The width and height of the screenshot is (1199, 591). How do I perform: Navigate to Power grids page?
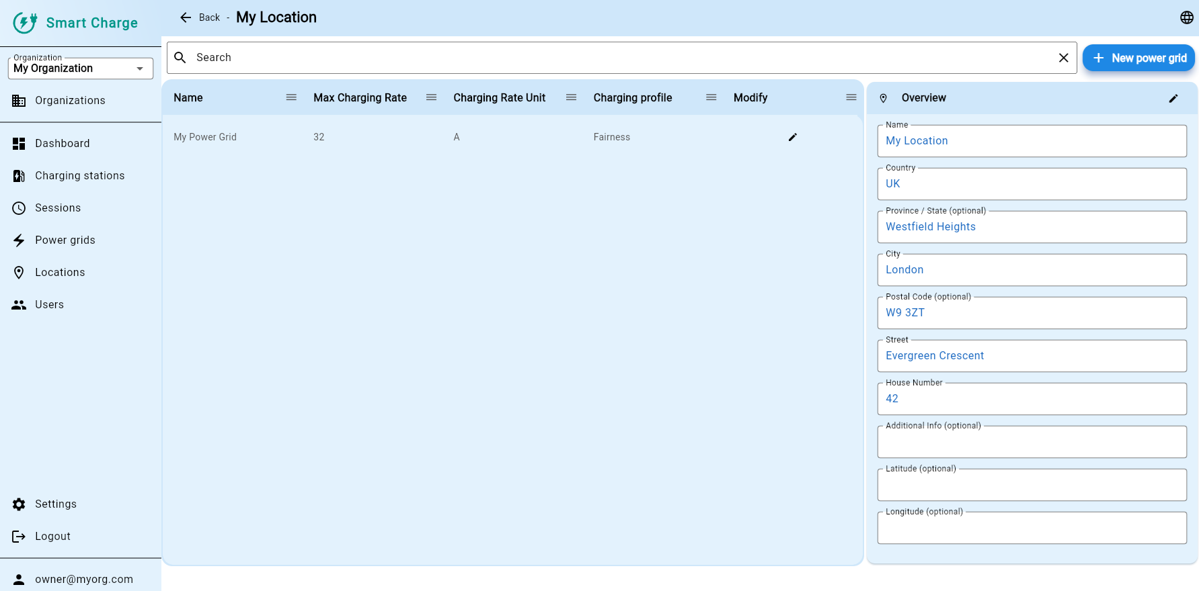65,240
